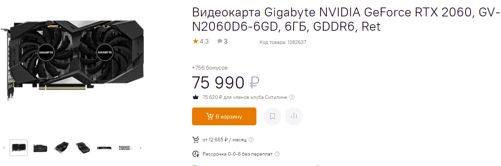Click the orange star rating icon

195,41
